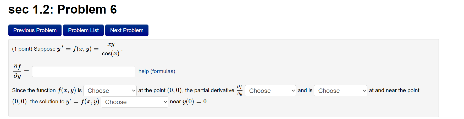Click the ∂f/∂y label left of the input
The width and height of the screenshot is (464, 119).
(17, 71)
